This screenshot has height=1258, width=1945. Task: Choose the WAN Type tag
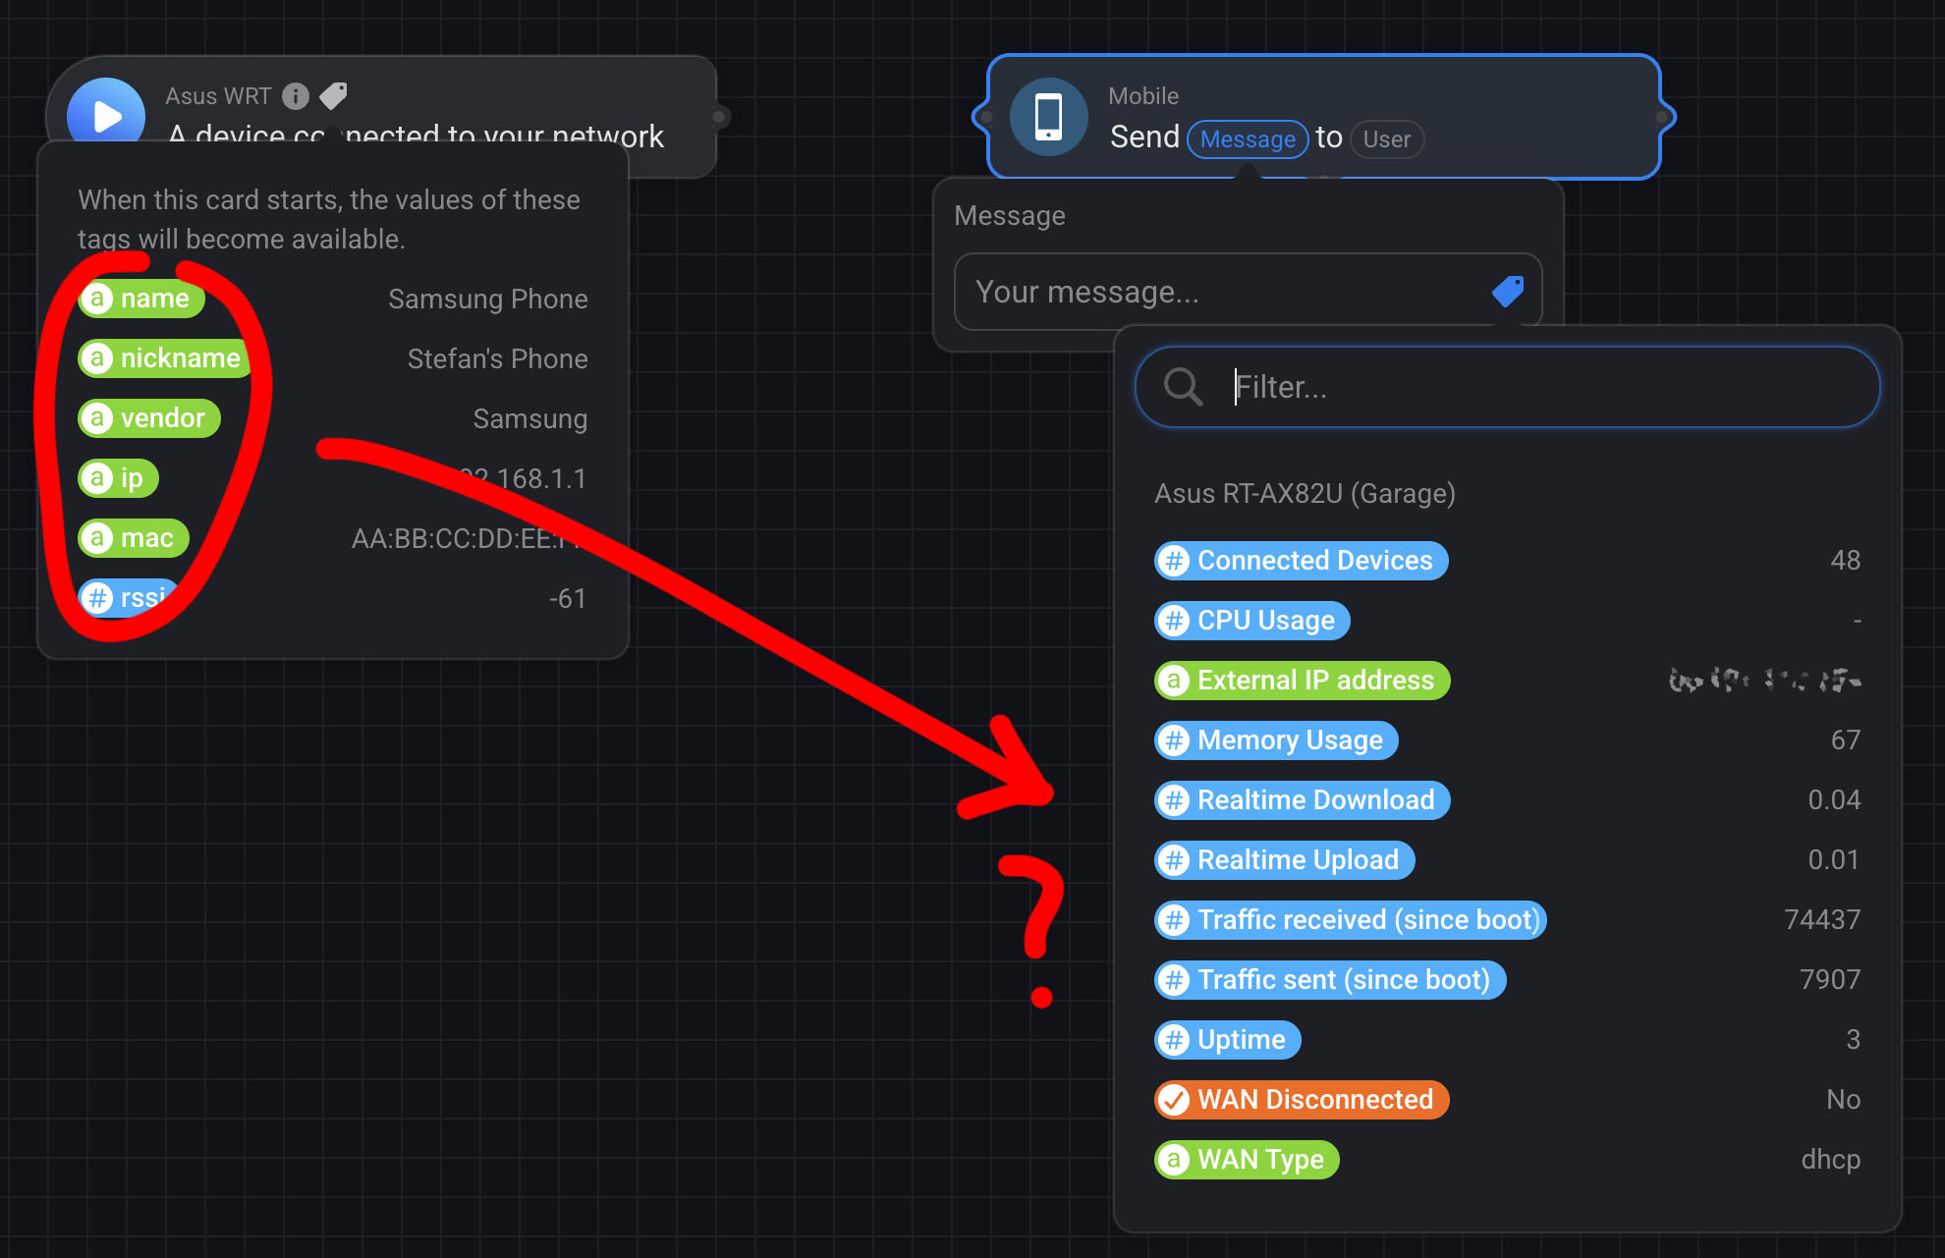click(x=1247, y=1160)
